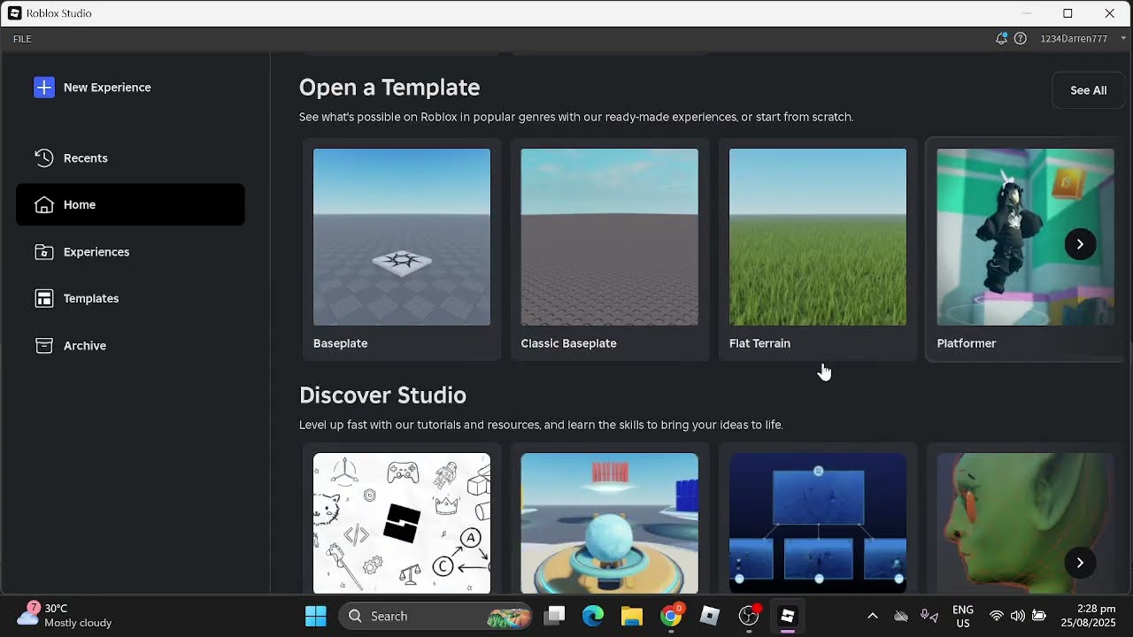This screenshot has height=637, width=1133.
Task: Show next templates with the arrow
Action: (1080, 244)
